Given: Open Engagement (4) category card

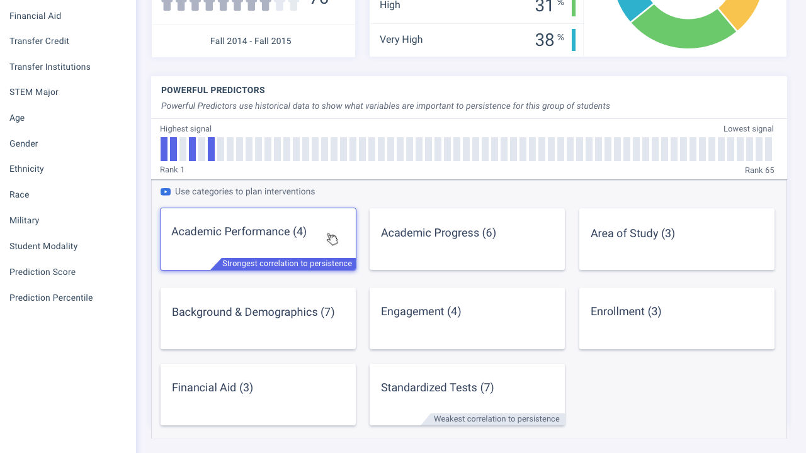Looking at the screenshot, I should coord(467,318).
